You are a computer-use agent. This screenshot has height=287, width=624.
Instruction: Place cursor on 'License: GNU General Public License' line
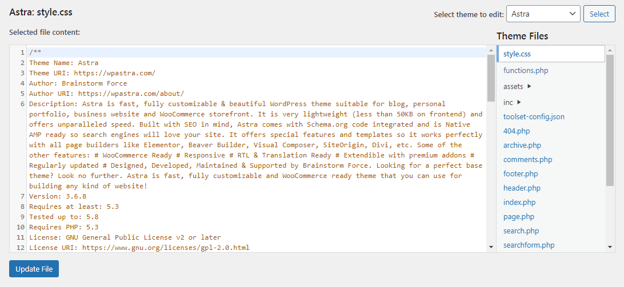(125, 238)
